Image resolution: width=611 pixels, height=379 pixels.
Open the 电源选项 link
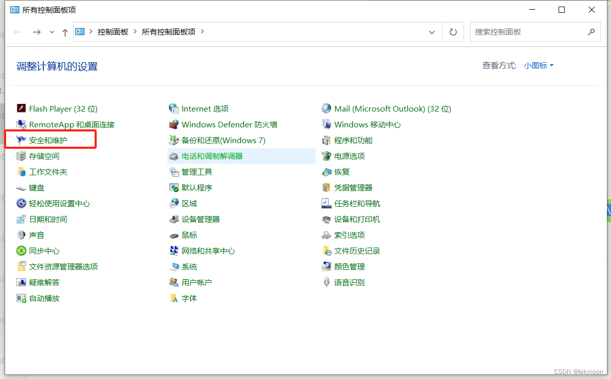350,156
